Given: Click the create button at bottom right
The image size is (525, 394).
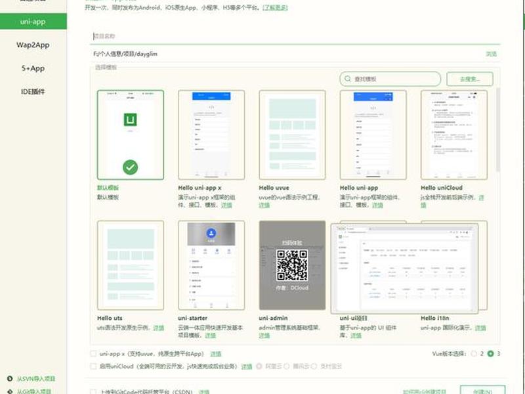Looking at the screenshot, I should 482,390.
